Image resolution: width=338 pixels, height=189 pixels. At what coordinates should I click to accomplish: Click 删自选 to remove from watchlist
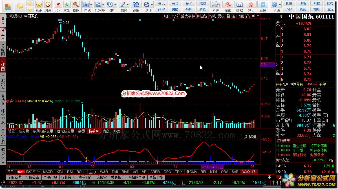coord(202,16)
